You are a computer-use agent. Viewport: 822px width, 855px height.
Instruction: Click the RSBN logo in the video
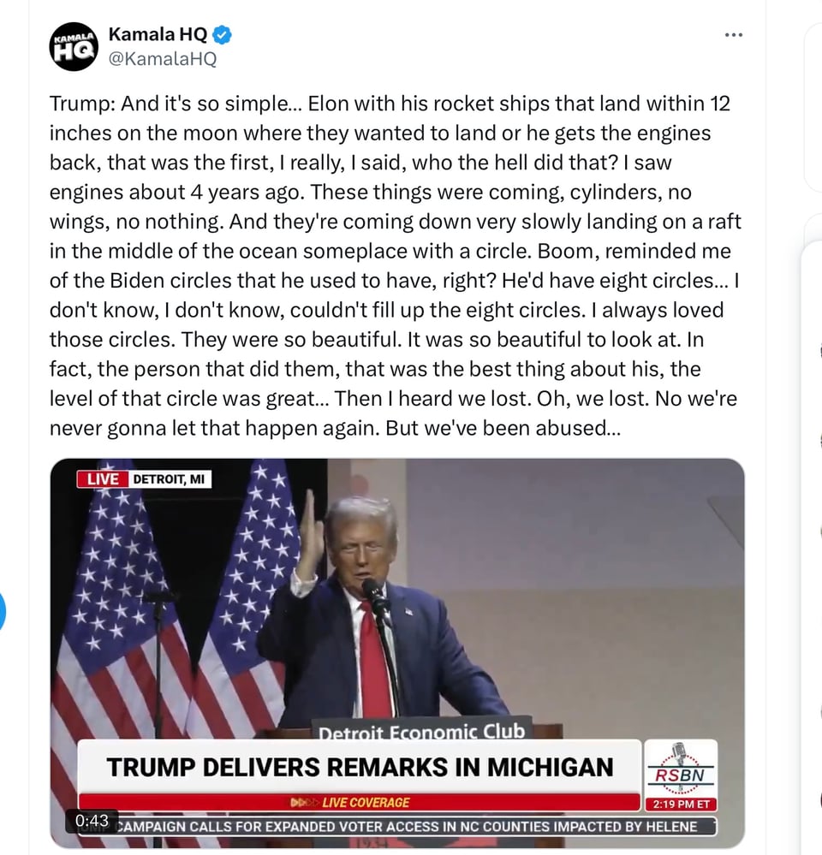click(x=680, y=767)
